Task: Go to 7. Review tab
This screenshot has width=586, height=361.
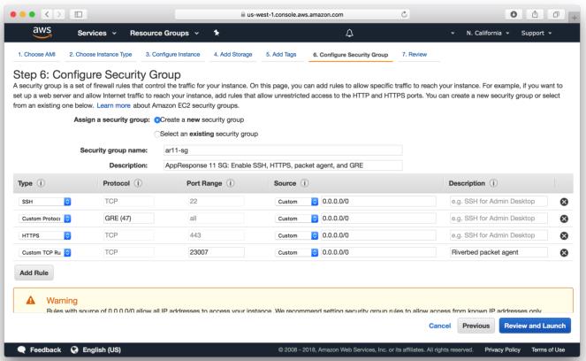Action: pyautogui.click(x=415, y=54)
